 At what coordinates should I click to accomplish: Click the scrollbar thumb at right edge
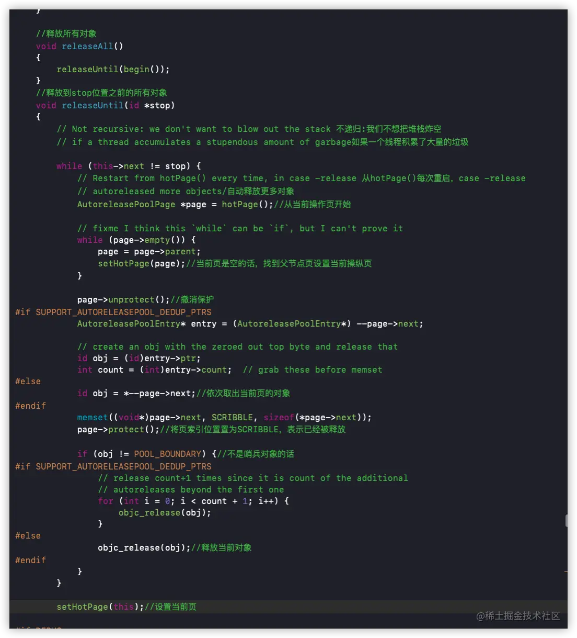[x=566, y=520]
